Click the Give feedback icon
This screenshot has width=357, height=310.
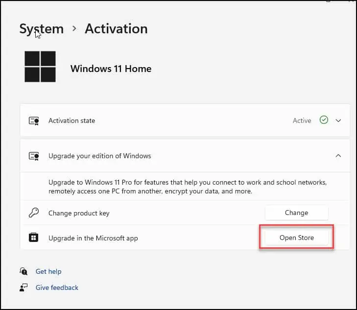click(24, 287)
